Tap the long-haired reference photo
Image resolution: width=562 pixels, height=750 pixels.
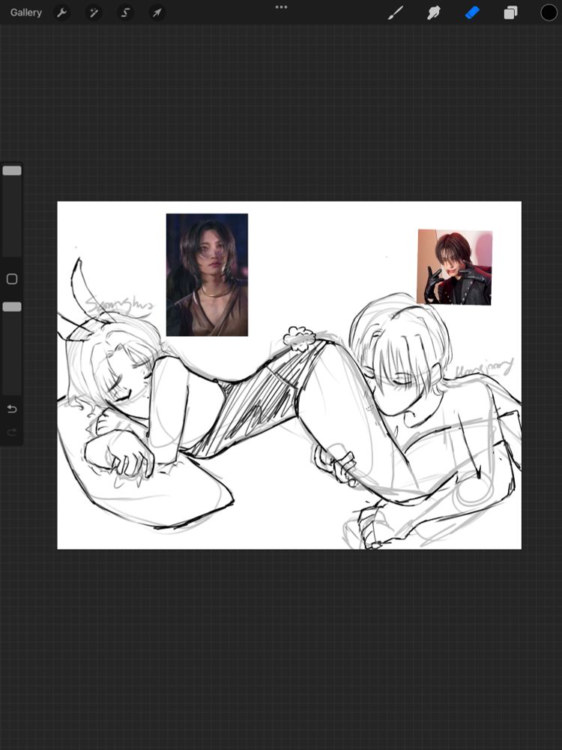[x=207, y=274]
